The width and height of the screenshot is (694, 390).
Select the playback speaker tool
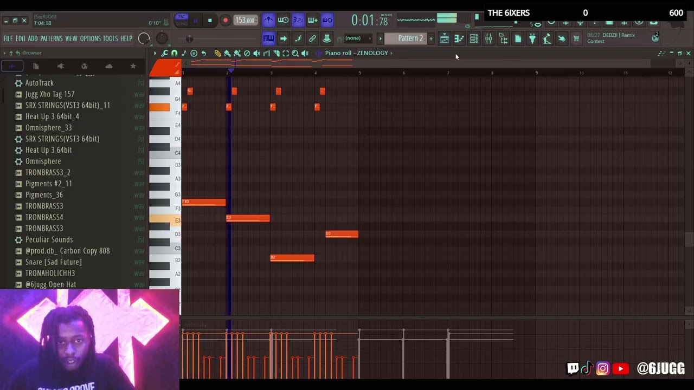pos(305,53)
